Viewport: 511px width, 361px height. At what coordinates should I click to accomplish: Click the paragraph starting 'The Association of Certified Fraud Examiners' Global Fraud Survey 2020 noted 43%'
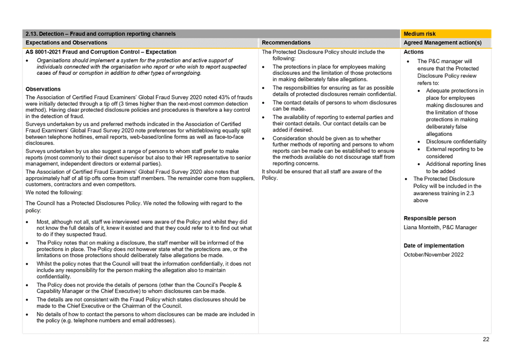pos(139,107)
